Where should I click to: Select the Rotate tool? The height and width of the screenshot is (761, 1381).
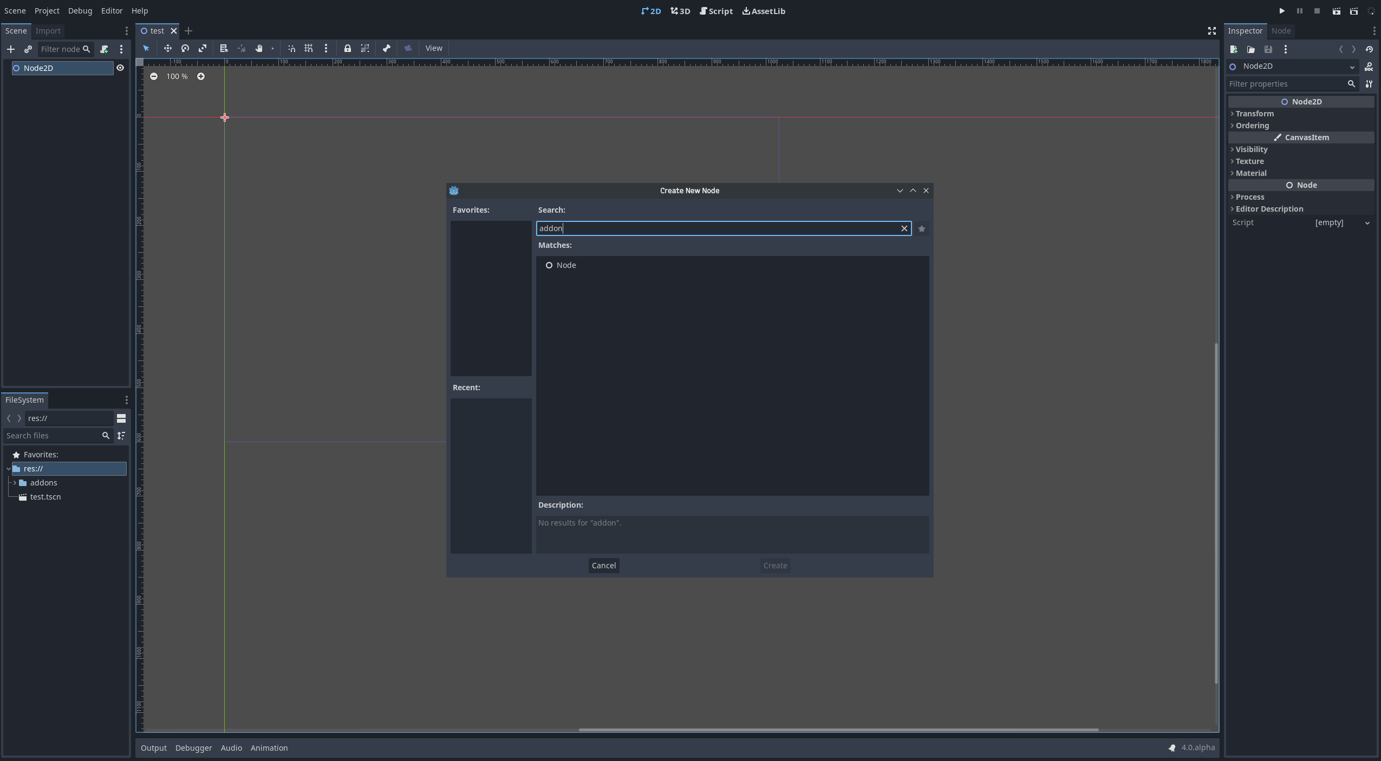pyautogui.click(x=185, y=48)
